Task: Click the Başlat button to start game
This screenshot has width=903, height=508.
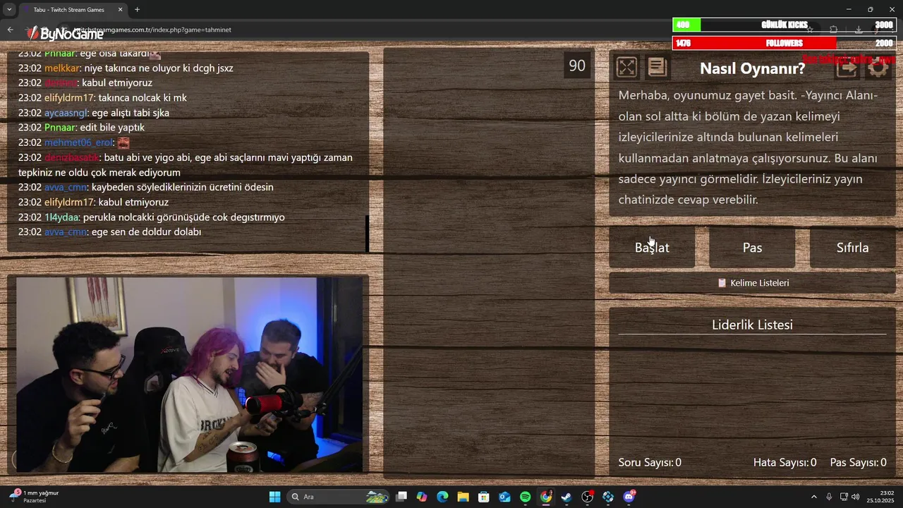Action: click(652, 248)
